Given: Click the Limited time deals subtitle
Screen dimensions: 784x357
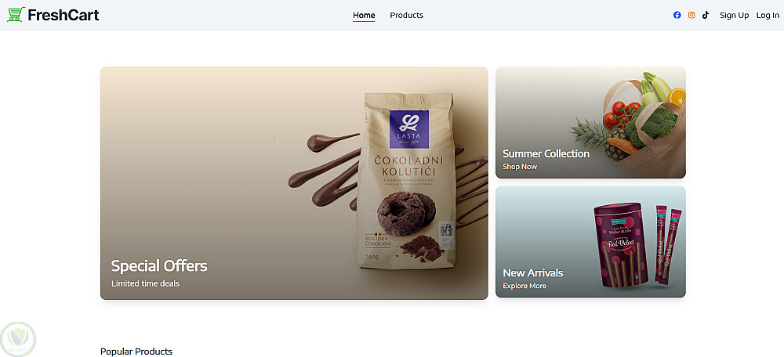Looking at the screenshot, I should tap(145, 283).
